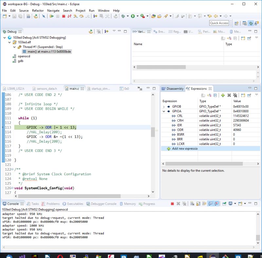Click the Debug bug icon in main toolbar
Screen dimensions: 262x258
coord(123,16)
